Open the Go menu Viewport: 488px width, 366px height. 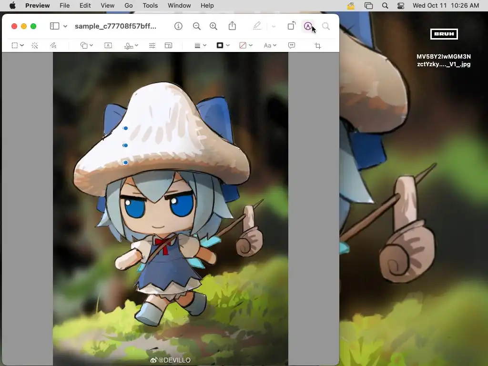point(129,5)
